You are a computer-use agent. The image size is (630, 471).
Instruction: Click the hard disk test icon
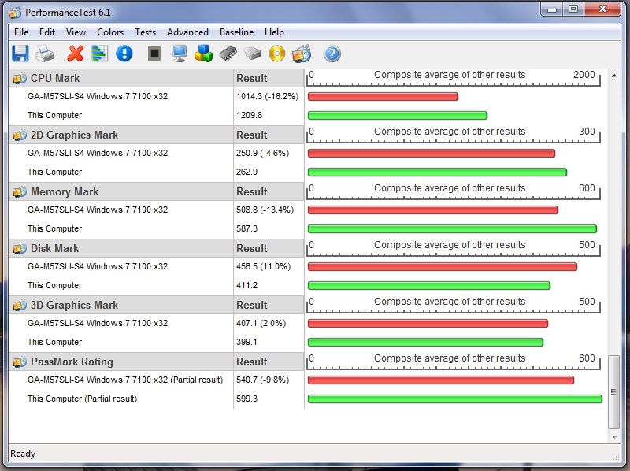coord(253,54)
